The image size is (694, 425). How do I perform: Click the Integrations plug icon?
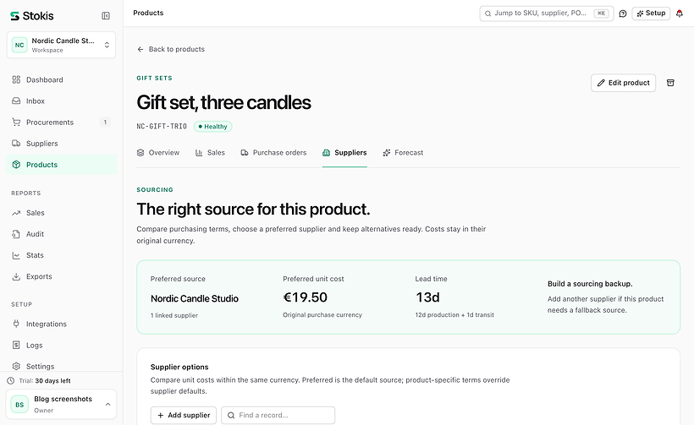click(16, 324)
